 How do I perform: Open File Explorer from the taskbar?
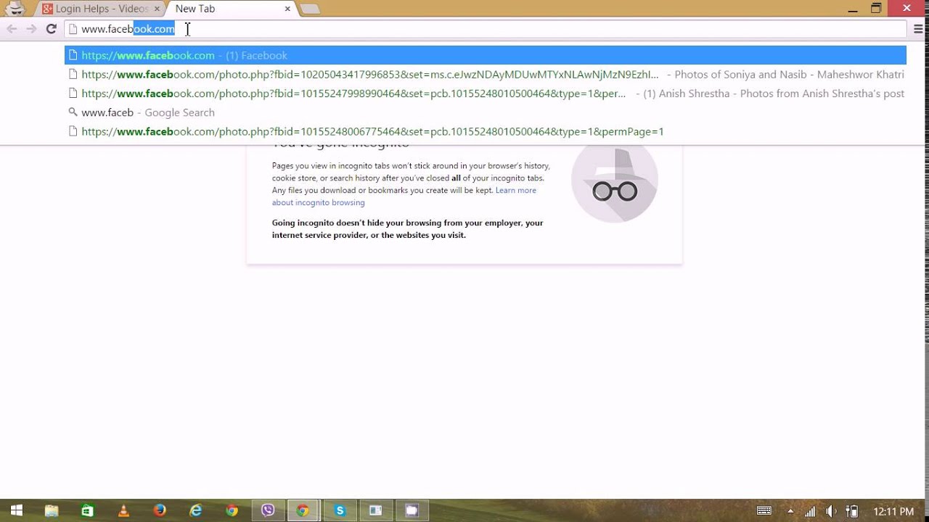click(x=52, y=510)
